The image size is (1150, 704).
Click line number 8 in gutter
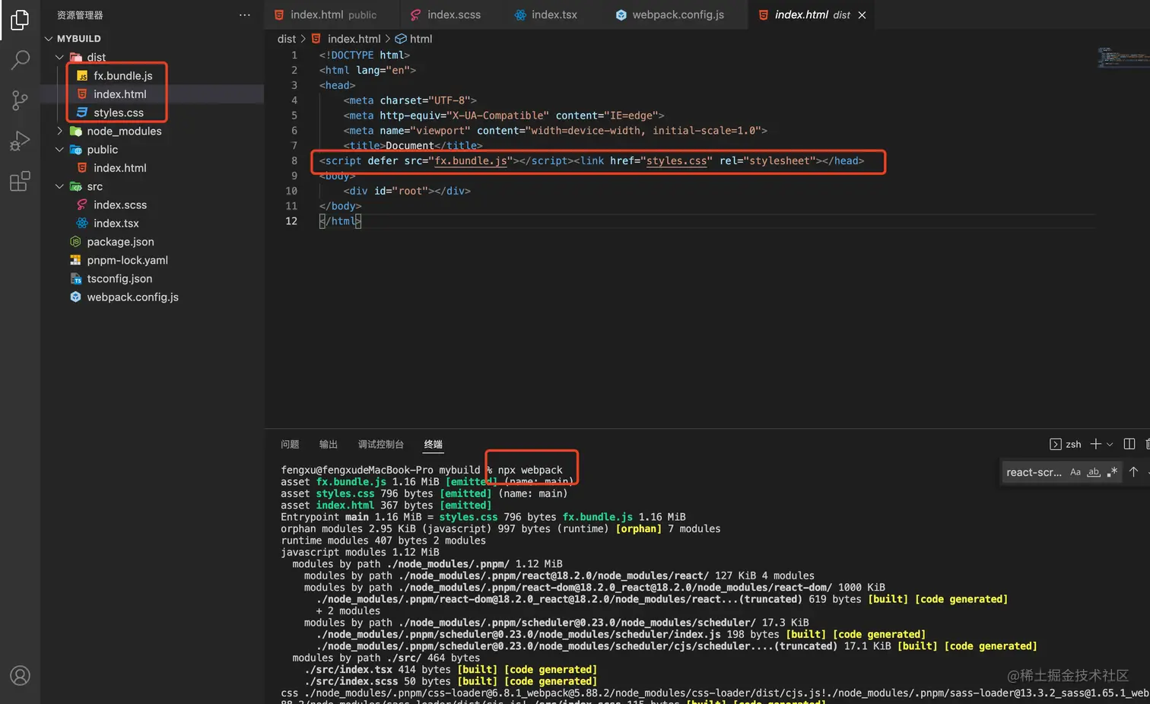294,161
